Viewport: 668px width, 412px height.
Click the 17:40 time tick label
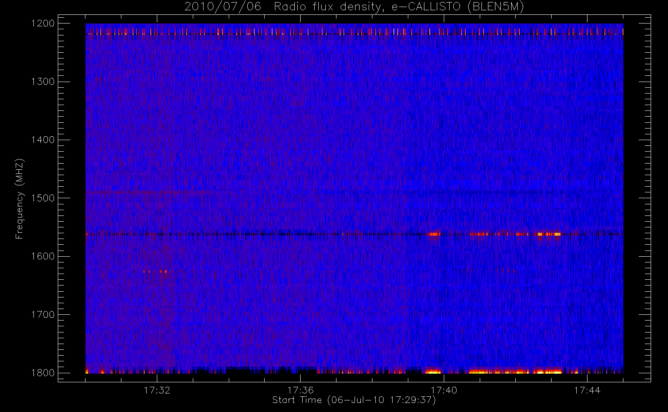point(444,390)
